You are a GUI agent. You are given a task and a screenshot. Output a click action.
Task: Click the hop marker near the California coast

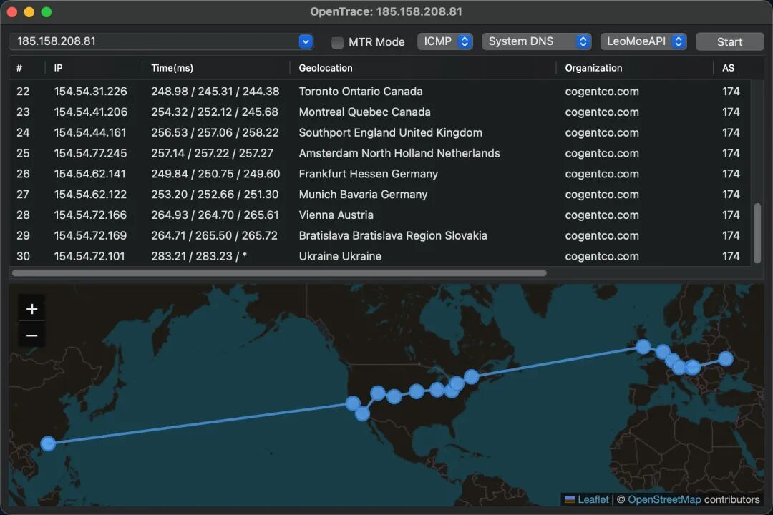[353, 403]
